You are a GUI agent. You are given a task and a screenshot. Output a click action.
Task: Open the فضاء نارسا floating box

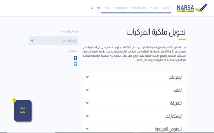point(23,110)
